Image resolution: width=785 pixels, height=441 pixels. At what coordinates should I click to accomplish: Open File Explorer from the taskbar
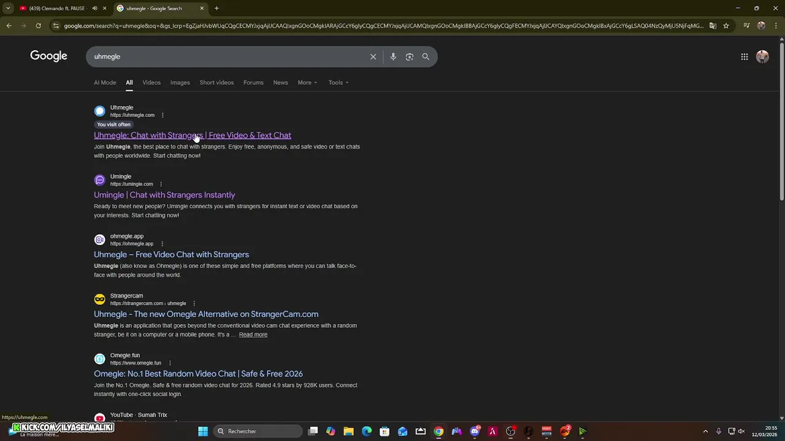[348, 431]
